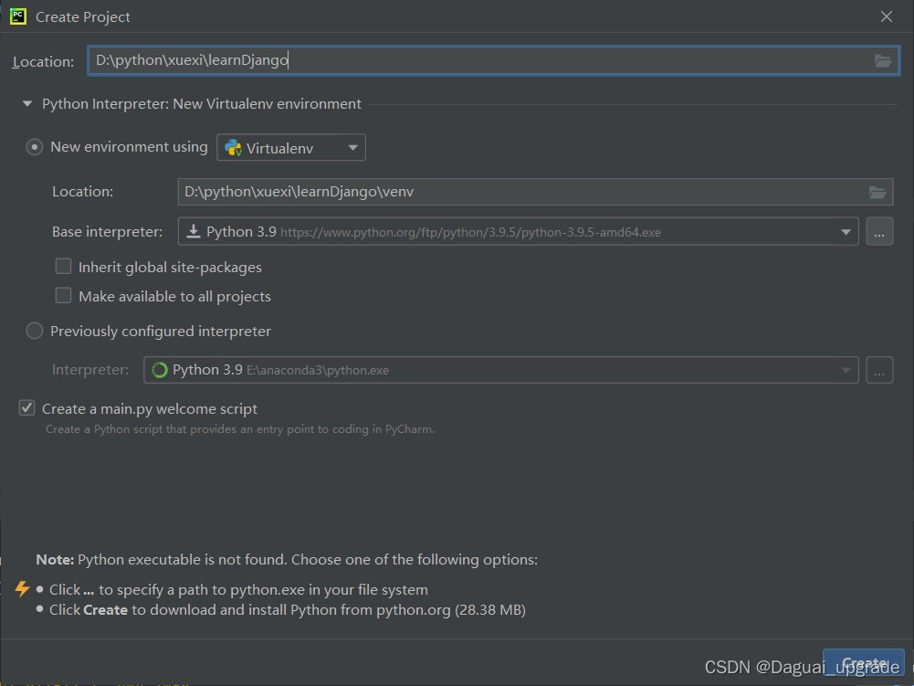Open the Base interpreter dropdown arrow

pyautogui.click(x=846, y=232)
